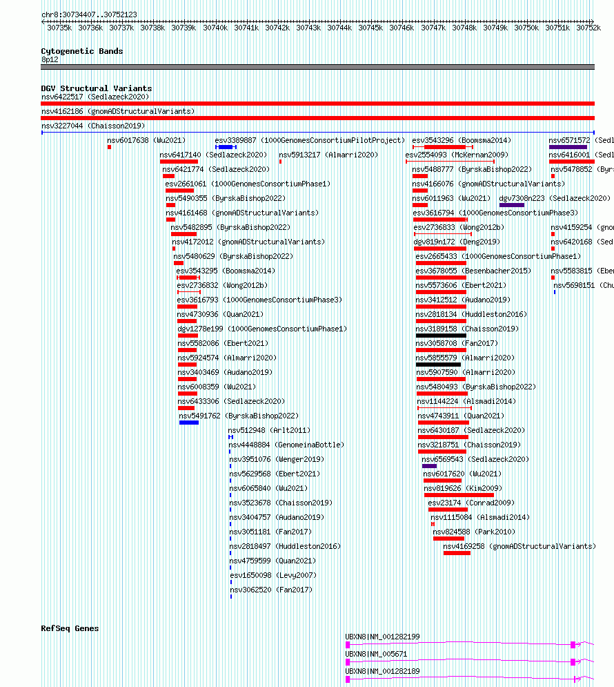This screenshot has height=687, width=614.
Task: Select nsv512948 (Arlt2011) label
Action: click(x=269, y=429)
